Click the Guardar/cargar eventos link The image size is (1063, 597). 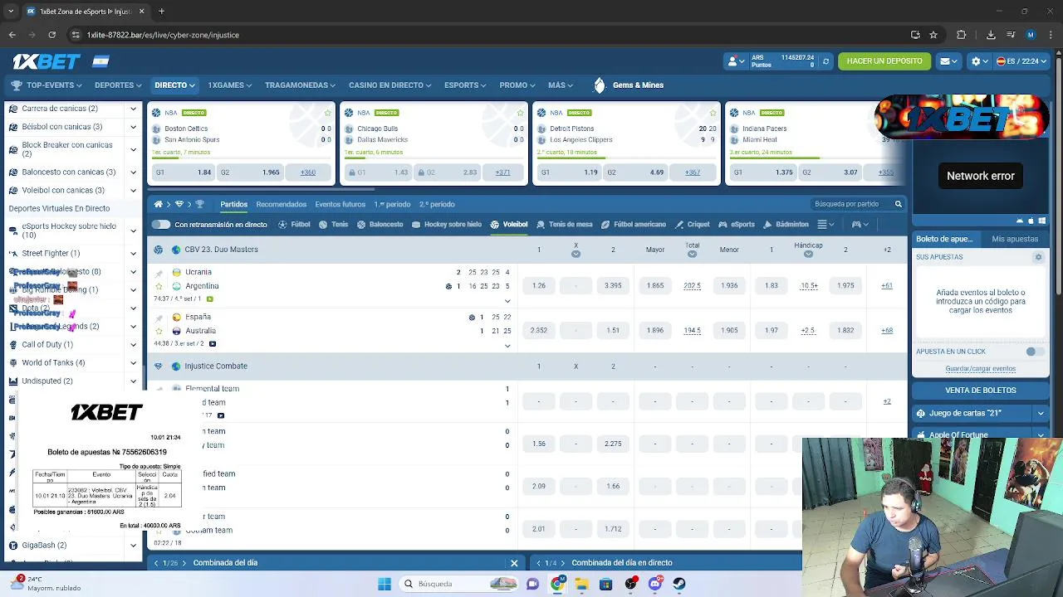pyautogui.click(x=981, y=369)
